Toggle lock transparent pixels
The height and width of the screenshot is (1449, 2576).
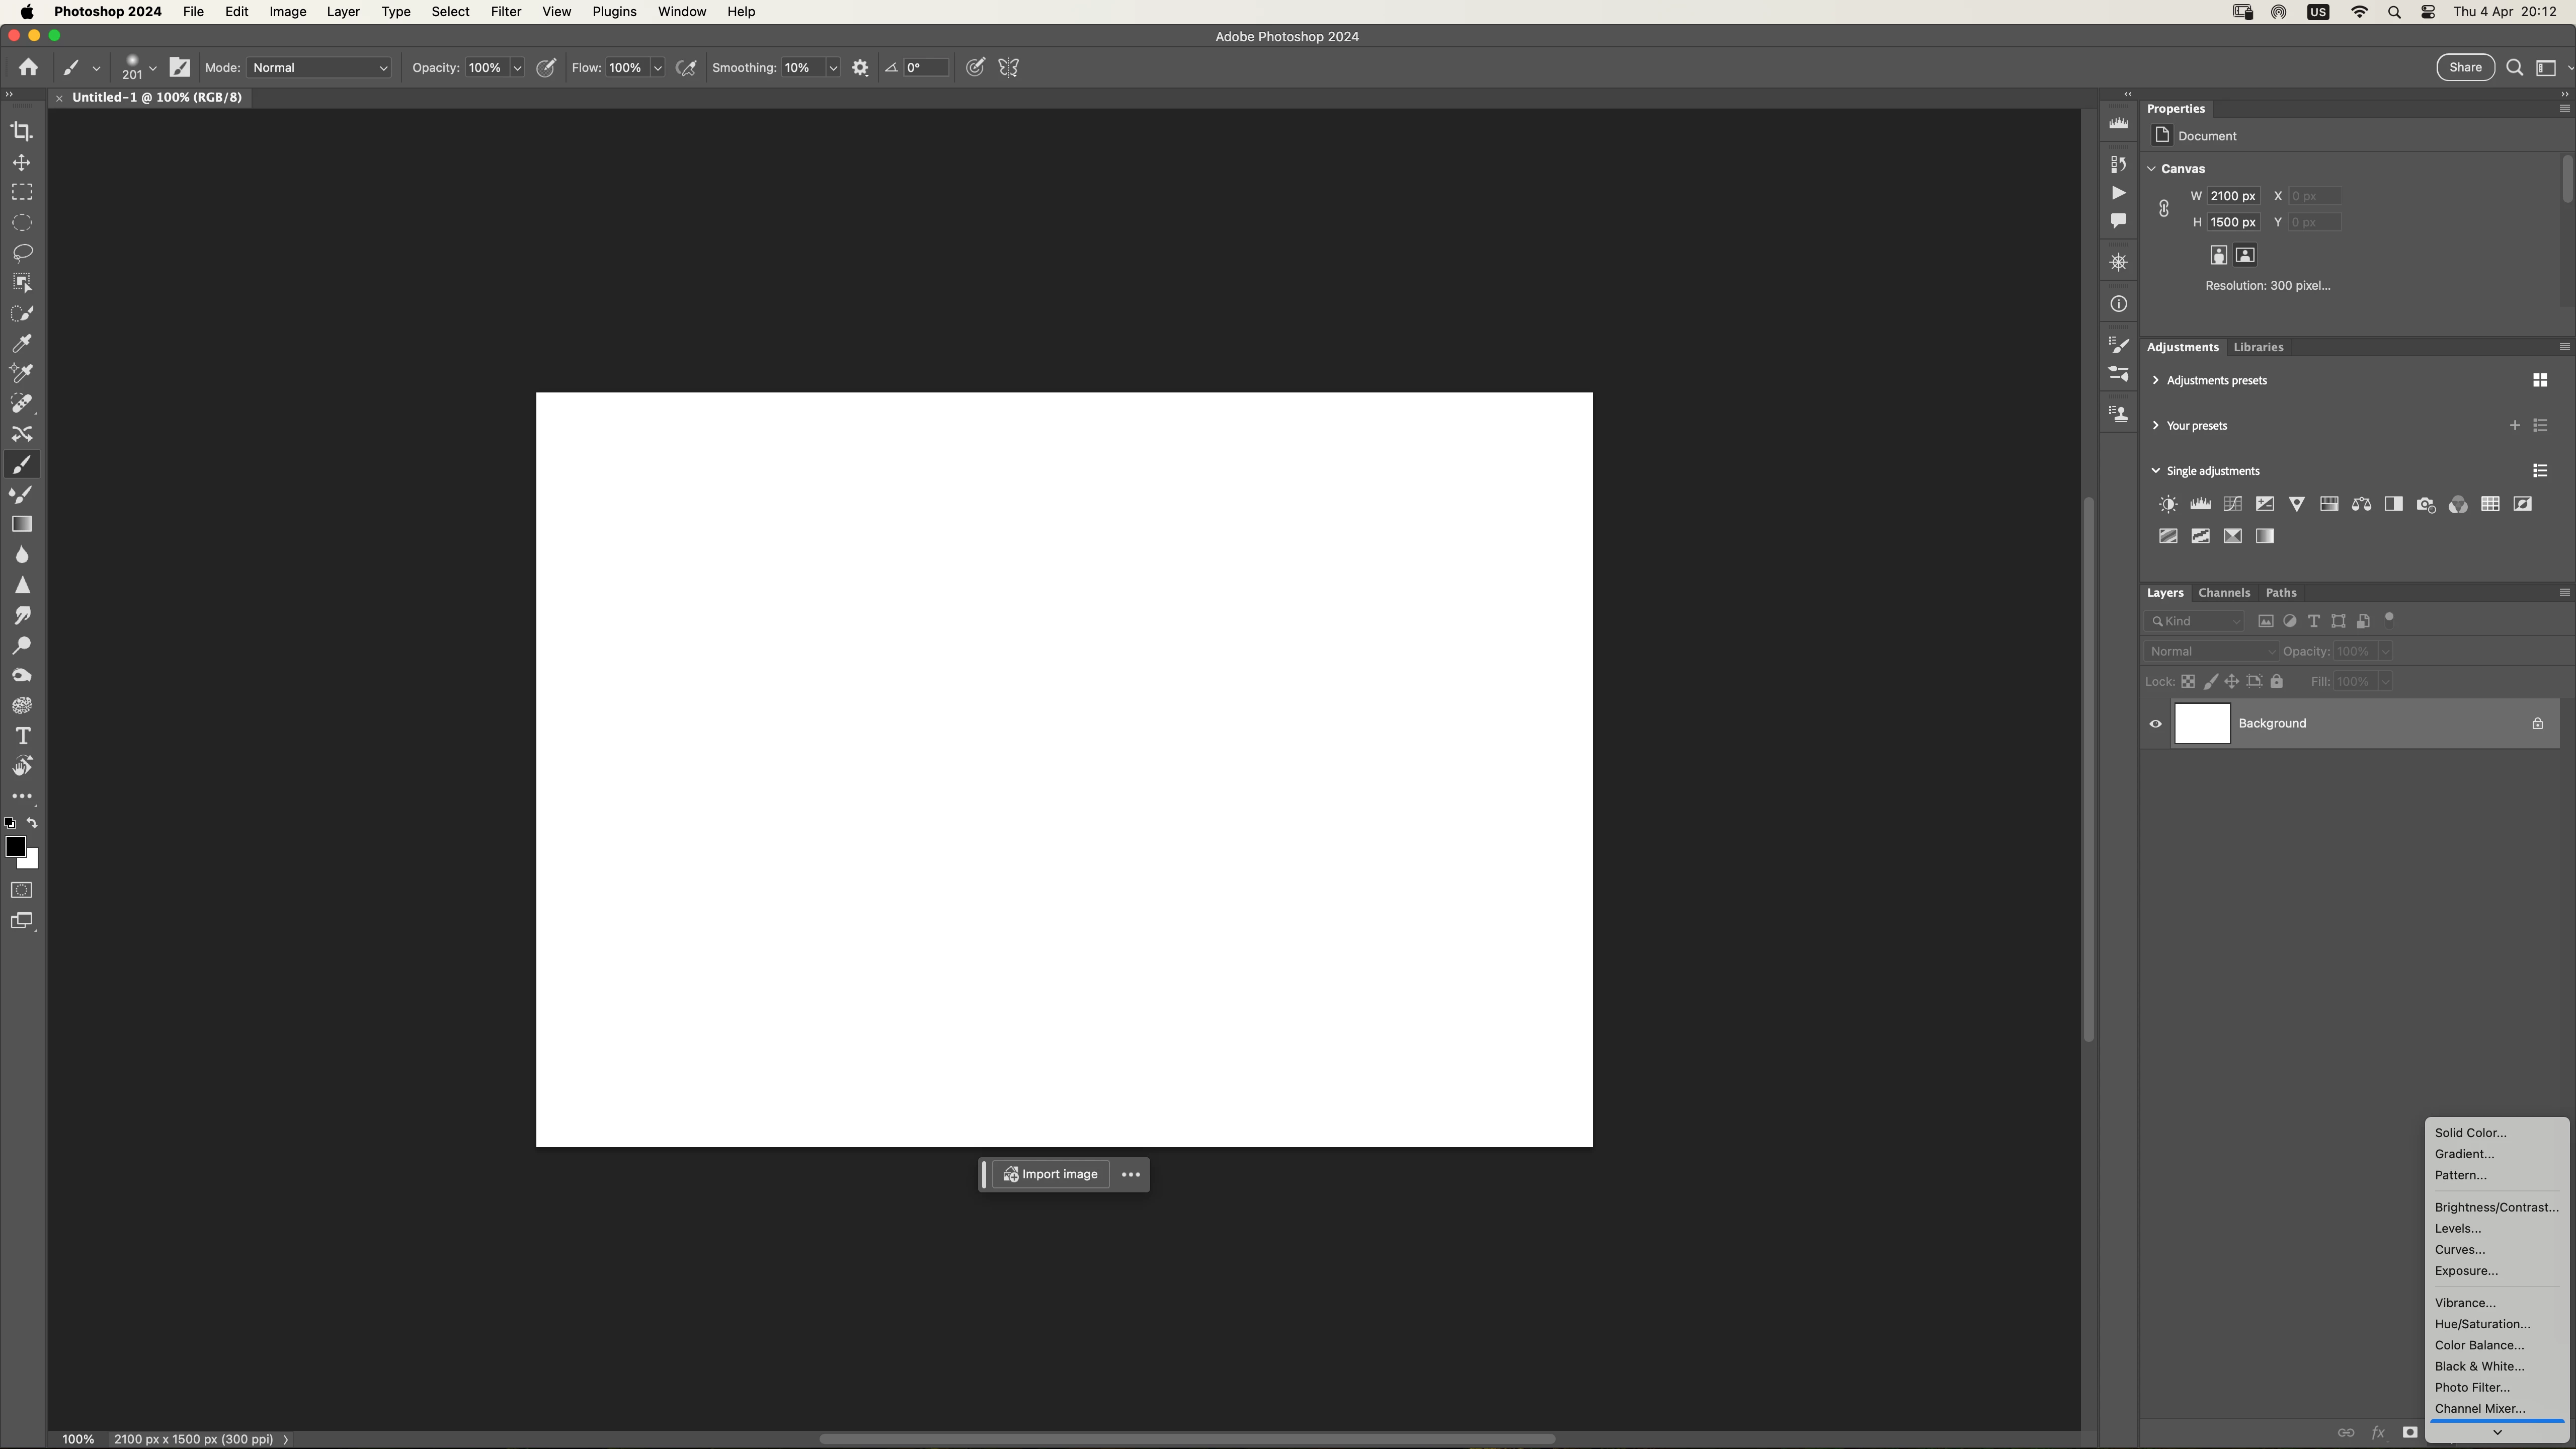point(2188,682)
